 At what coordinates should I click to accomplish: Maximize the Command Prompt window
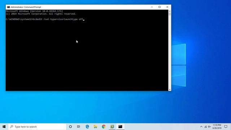pos(160,7)
